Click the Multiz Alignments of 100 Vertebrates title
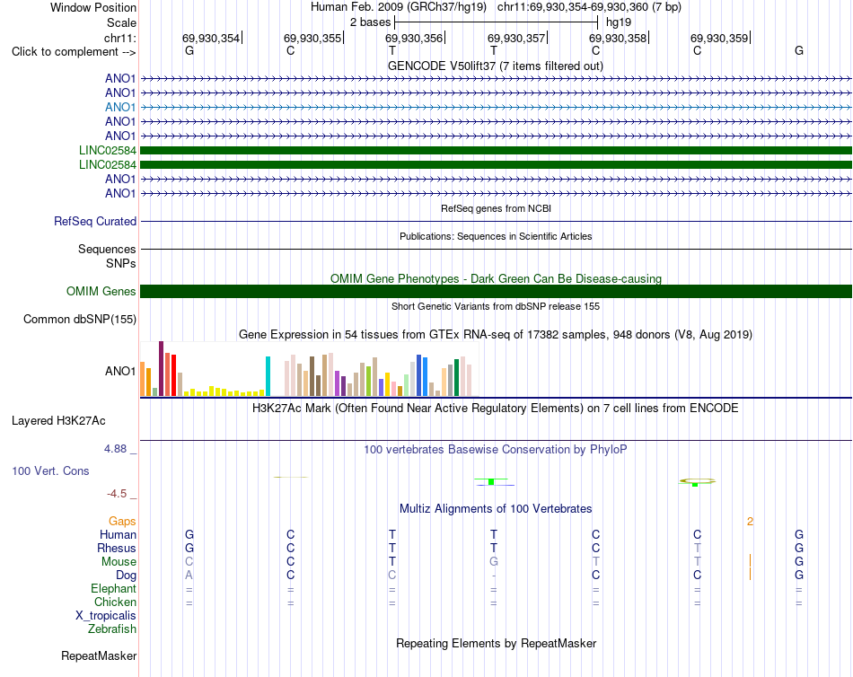Screen dimensions: 853x677 point(496,509)
